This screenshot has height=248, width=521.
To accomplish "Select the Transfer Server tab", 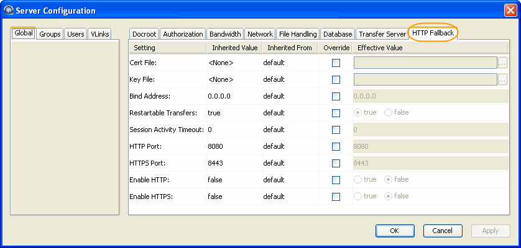I will [382, 34].
